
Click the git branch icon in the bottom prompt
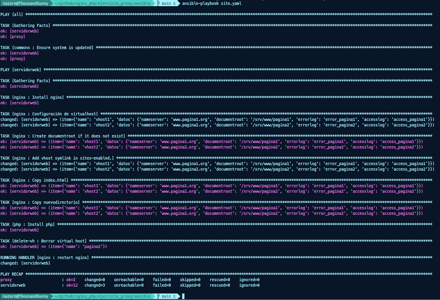click(158, 296)
